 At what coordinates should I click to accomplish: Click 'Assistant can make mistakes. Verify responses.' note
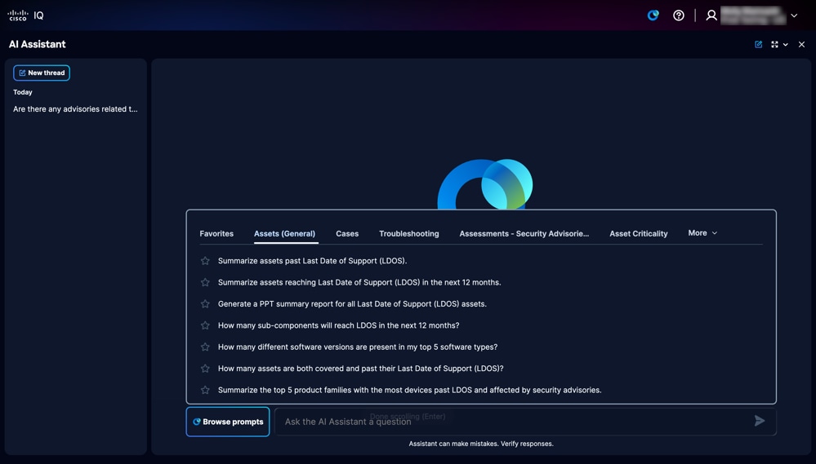pyautogui.click(x=481, y=444)
